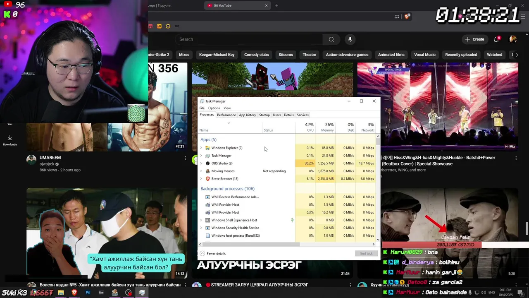This screenshot has height=298, width=529.
Task: Open Photoshop from taskbar
Action: pyautogui.click(x=88, y=293)
